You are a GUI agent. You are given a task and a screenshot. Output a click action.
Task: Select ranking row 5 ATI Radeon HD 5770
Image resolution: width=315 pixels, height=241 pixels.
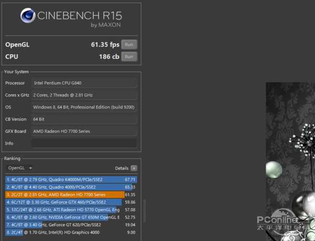coord(71,210)
